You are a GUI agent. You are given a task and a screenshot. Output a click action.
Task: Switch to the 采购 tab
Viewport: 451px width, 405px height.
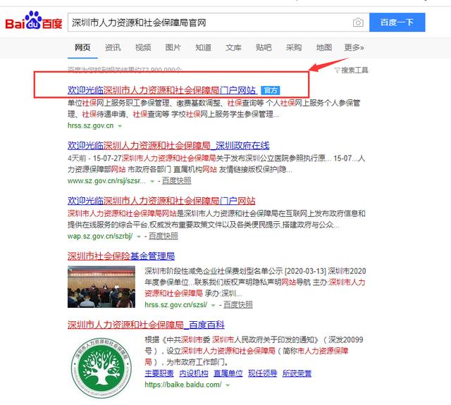coord(294,47)
